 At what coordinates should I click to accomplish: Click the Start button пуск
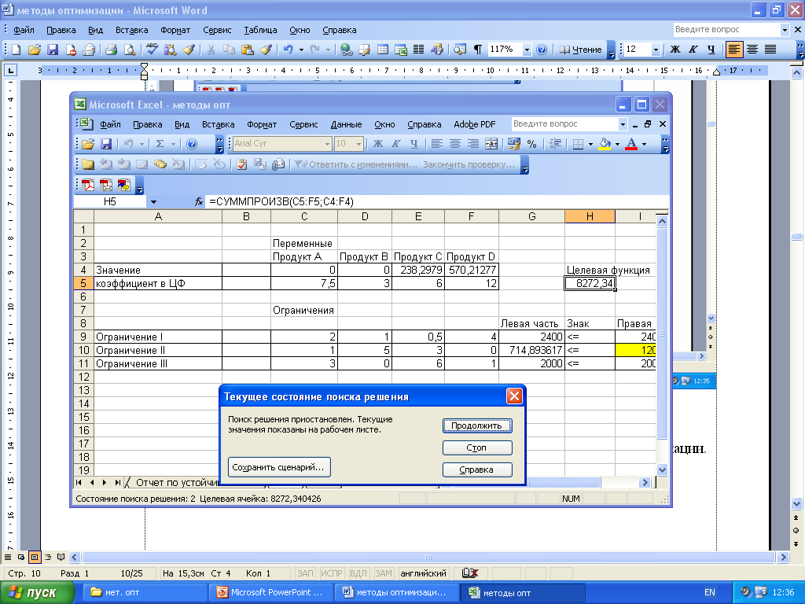point(37,593)
